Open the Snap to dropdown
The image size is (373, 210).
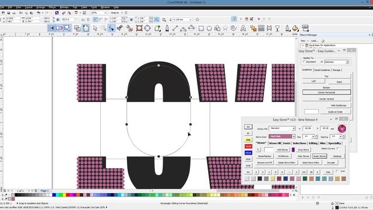(122, 13)
